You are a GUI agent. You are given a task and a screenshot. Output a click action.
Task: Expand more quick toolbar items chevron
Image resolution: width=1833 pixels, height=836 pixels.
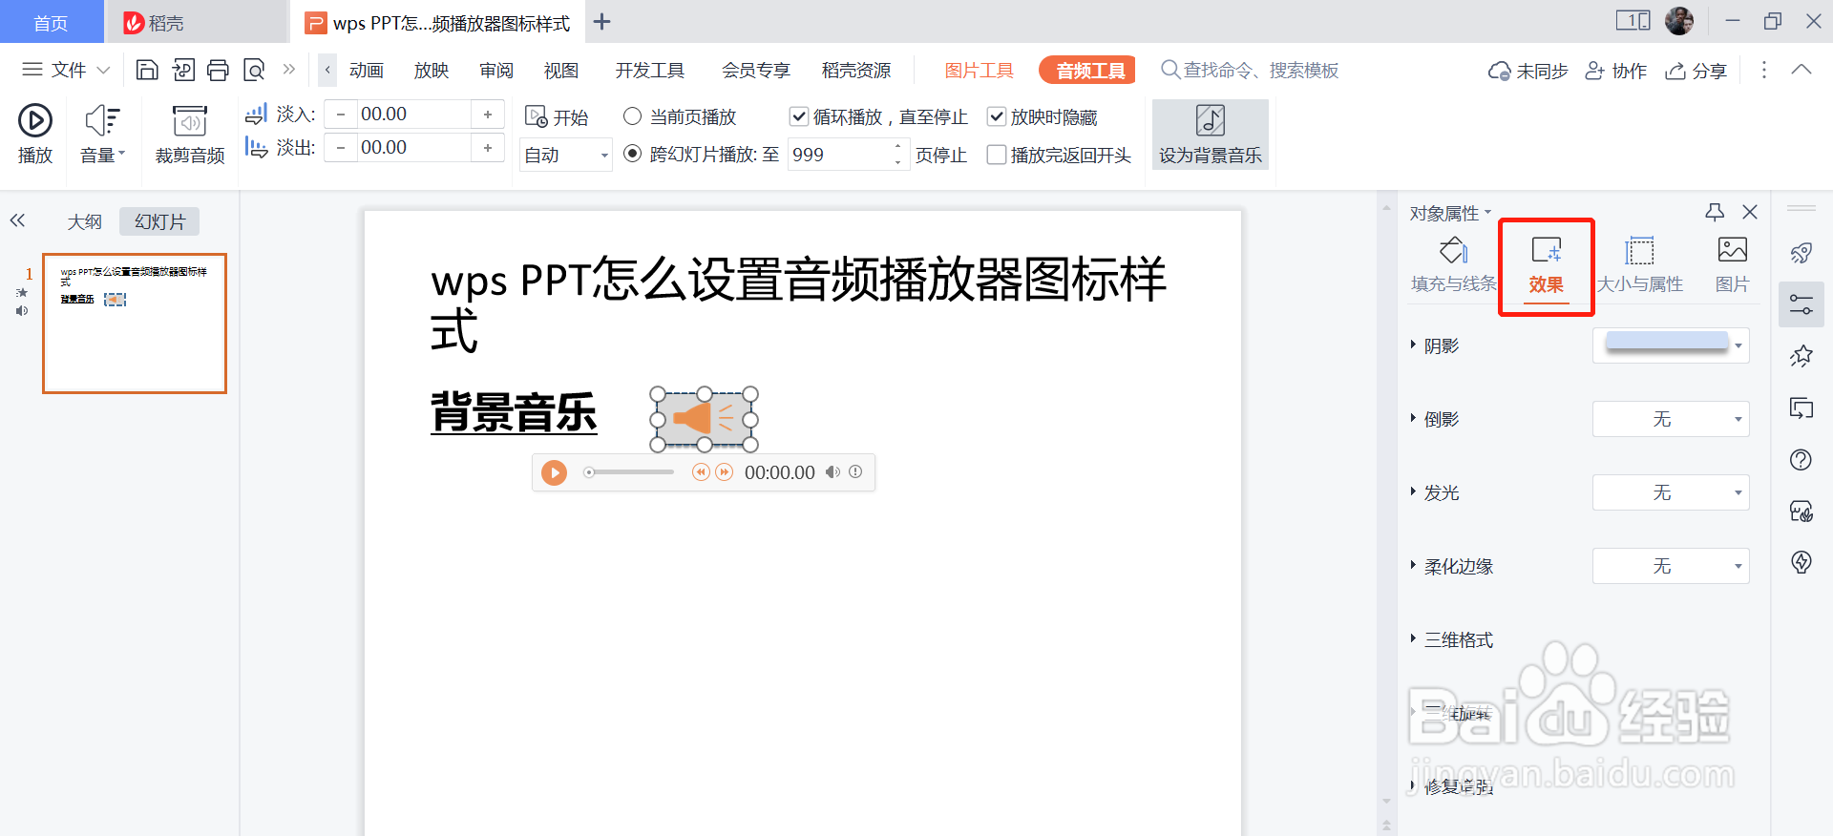point(288,70)
